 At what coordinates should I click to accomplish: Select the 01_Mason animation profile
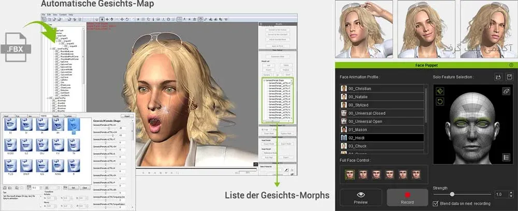(x=382, y=130)
